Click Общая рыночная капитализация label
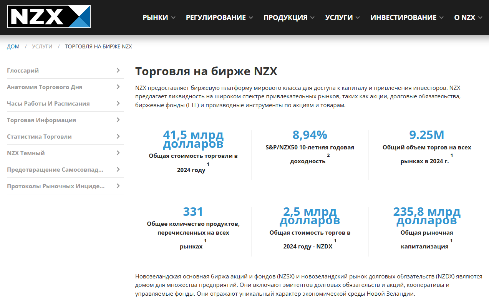 [x=426, y=239]
